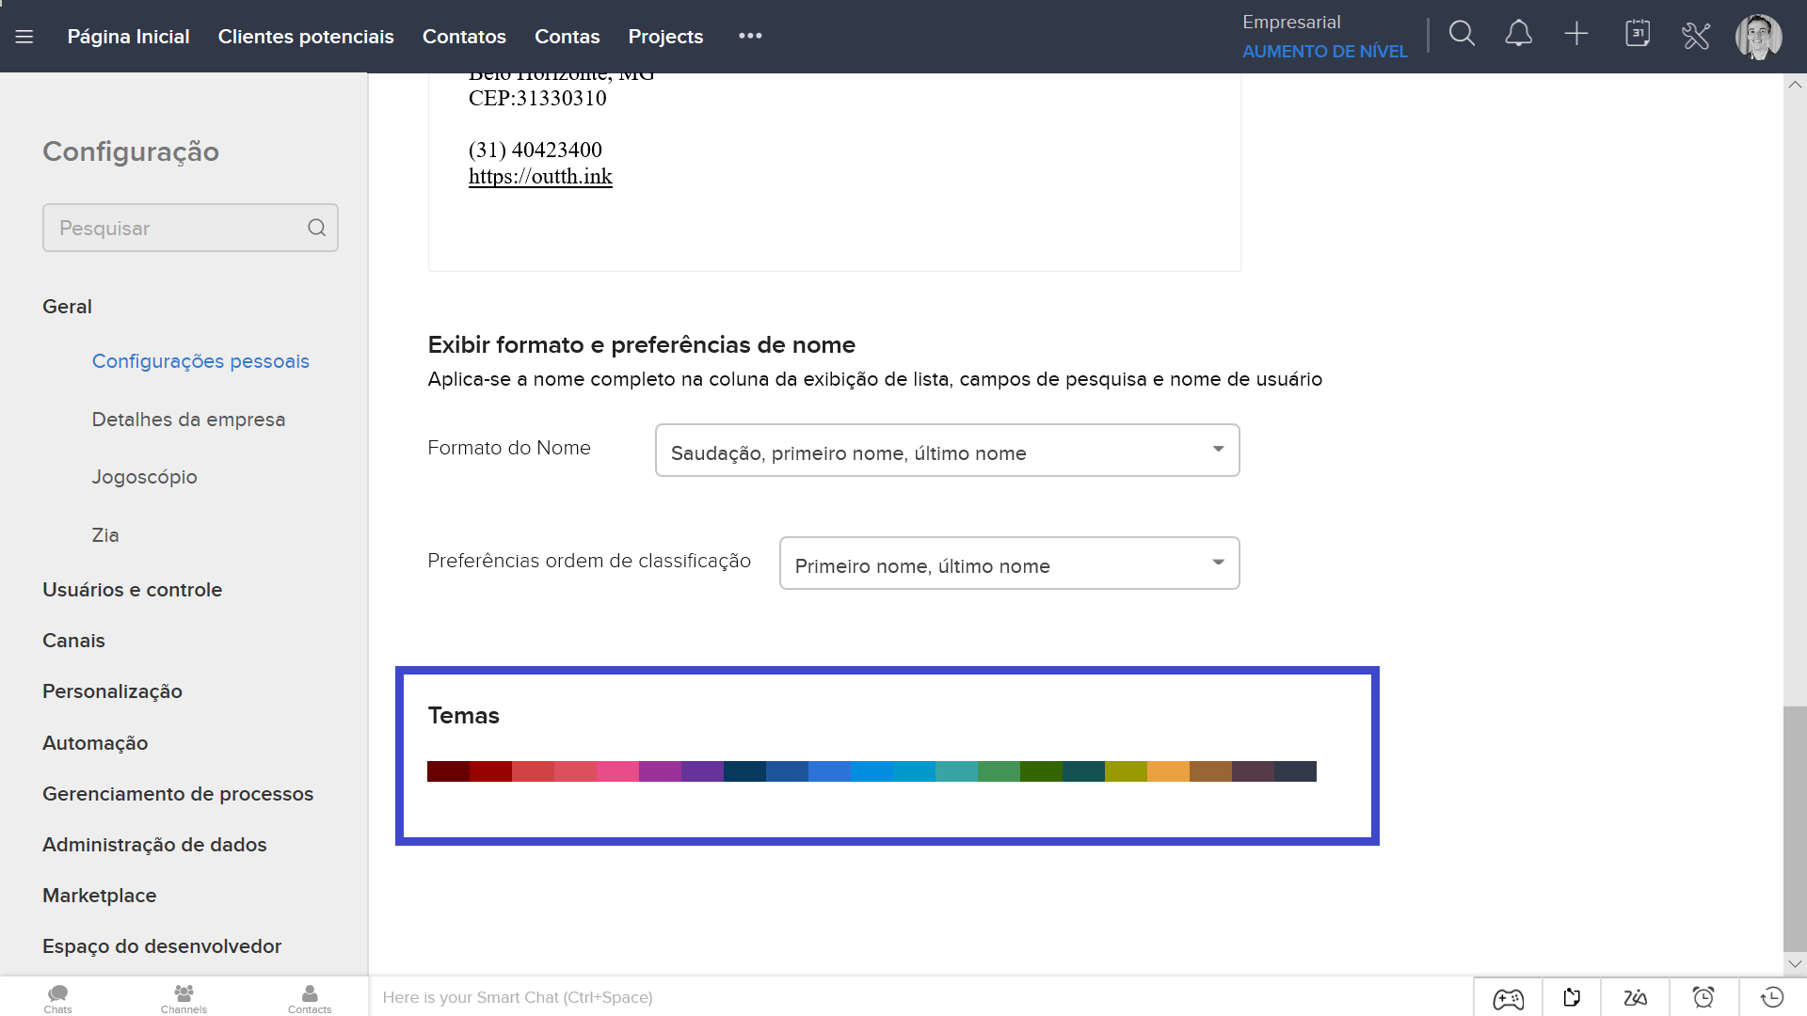Toggle the hamburger sidebar menu
Image resolution: width=1807 pixels, height=1016 pixels.
coord(24,37)
